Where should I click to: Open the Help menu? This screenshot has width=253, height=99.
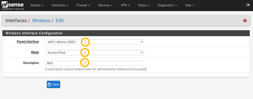pyautogui.click(x=190, y=5)
